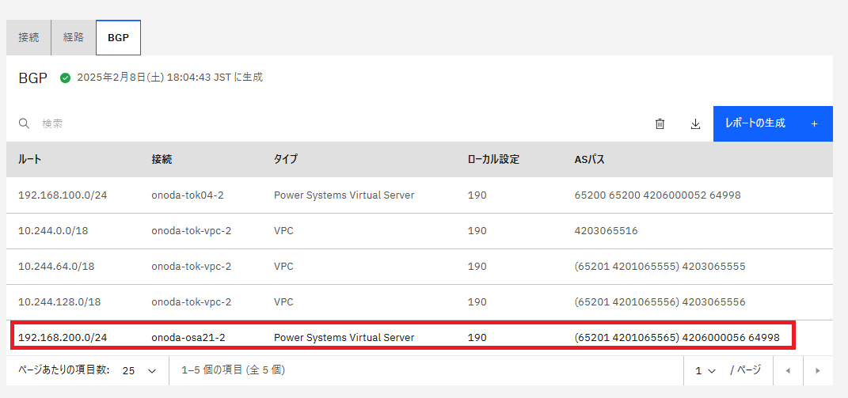The image size is (848, 398).
Task: Click VPC type in 10.244.0.0/18 row
Action: (x=283, y=231)
